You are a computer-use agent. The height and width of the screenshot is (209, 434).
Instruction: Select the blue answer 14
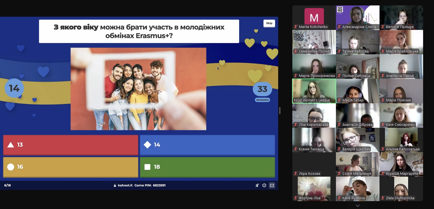(x=207, y=145)
